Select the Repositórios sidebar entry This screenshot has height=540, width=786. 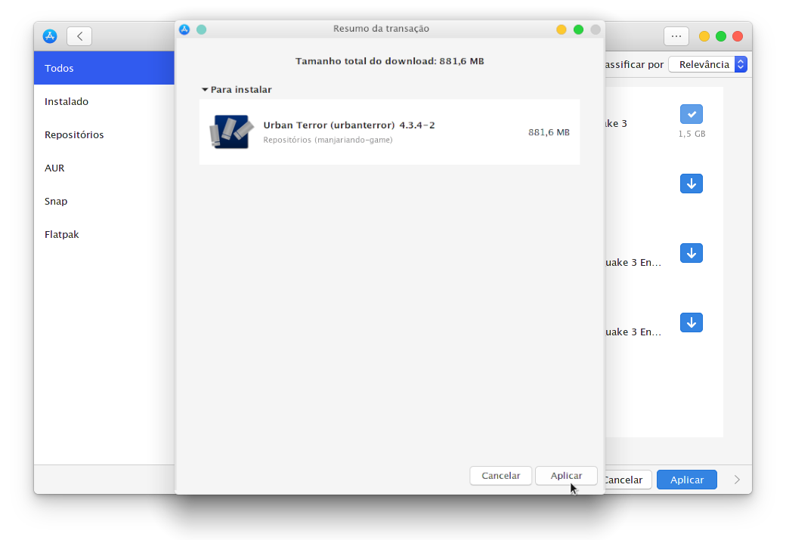click(x=74, y=134)
